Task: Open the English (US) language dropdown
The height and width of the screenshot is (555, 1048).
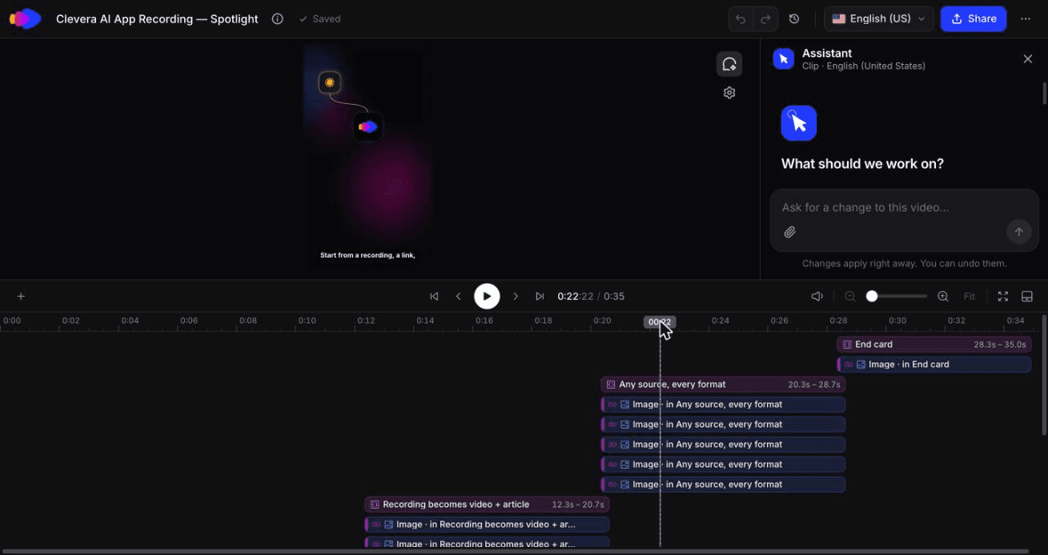Action: (x=878, y=18)
